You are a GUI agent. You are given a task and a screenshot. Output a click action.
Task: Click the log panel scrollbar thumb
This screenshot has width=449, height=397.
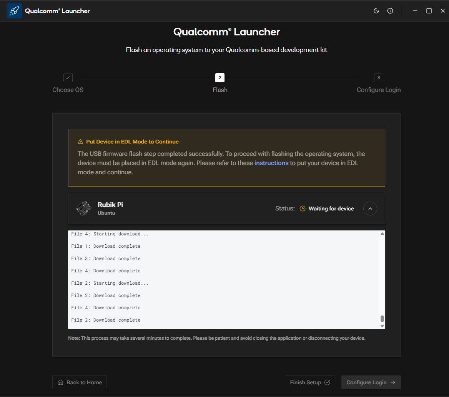382,319
